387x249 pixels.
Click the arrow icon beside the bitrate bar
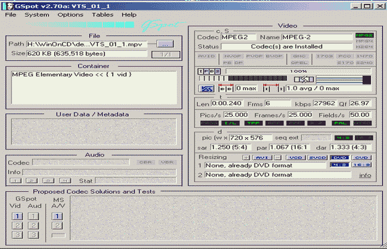point(304,80)
